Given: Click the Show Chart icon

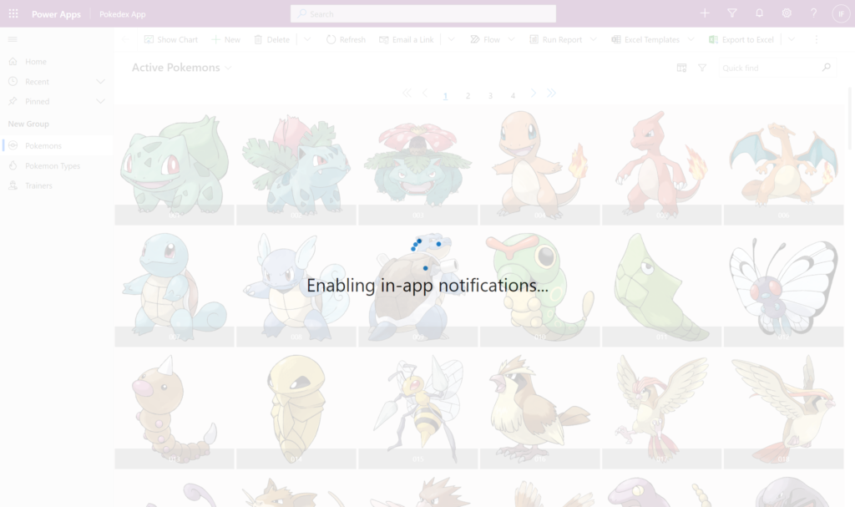Looking at the screenshot, I should click(149, 39).
